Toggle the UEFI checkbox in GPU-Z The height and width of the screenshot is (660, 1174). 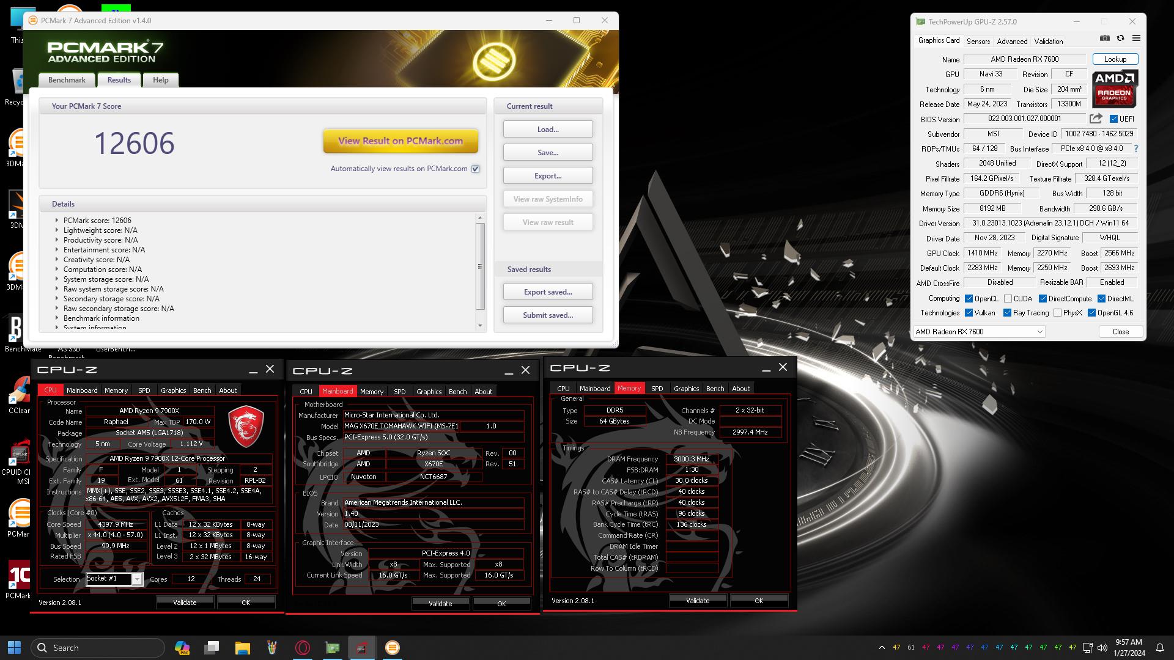[1113, 119]
